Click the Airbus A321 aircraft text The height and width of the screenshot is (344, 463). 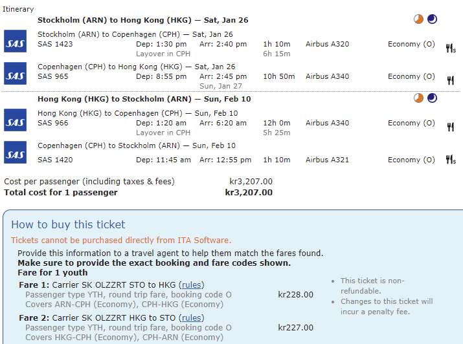(327, 160)
